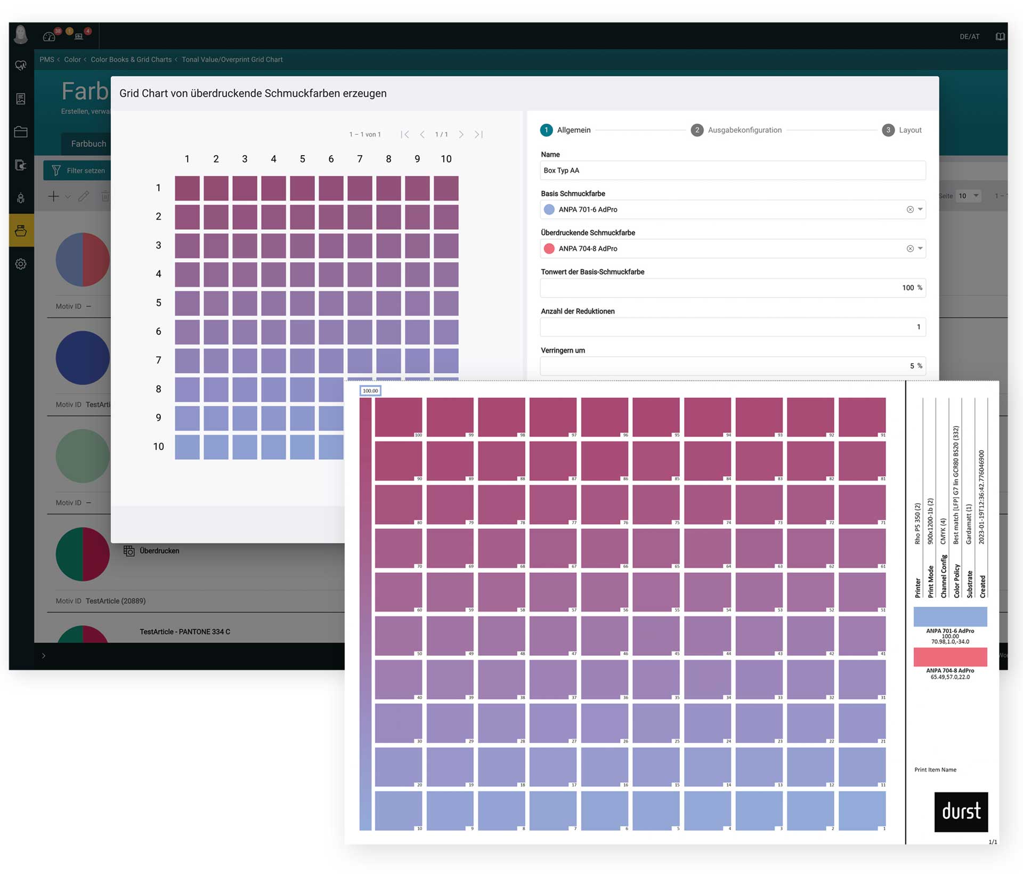The image size is (1023, 876).
Task: Open settings gear in sidebar
Action: pyautogui.click(x=21, y=264)
